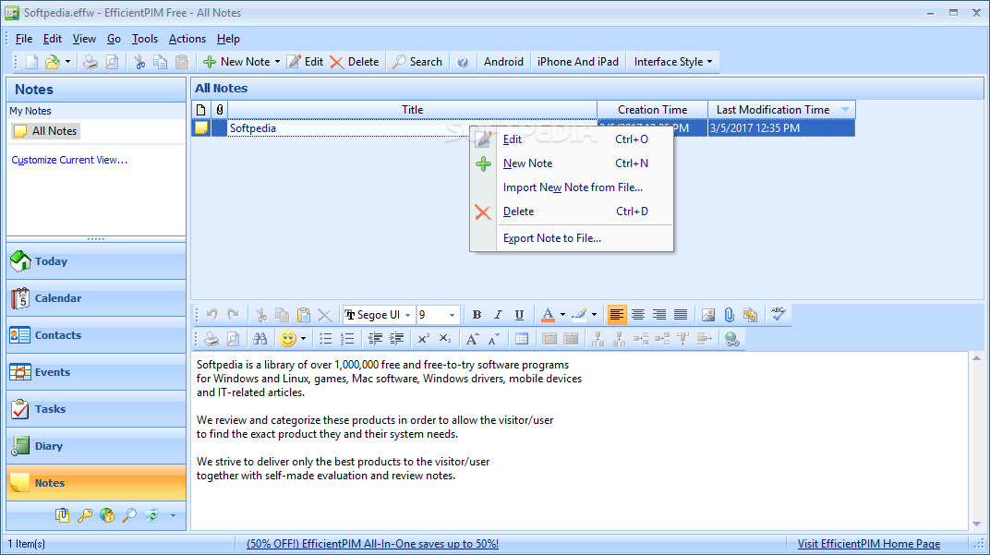990x555 pixels.
Task: Toggle center alignment
Action: click(638, 314)
